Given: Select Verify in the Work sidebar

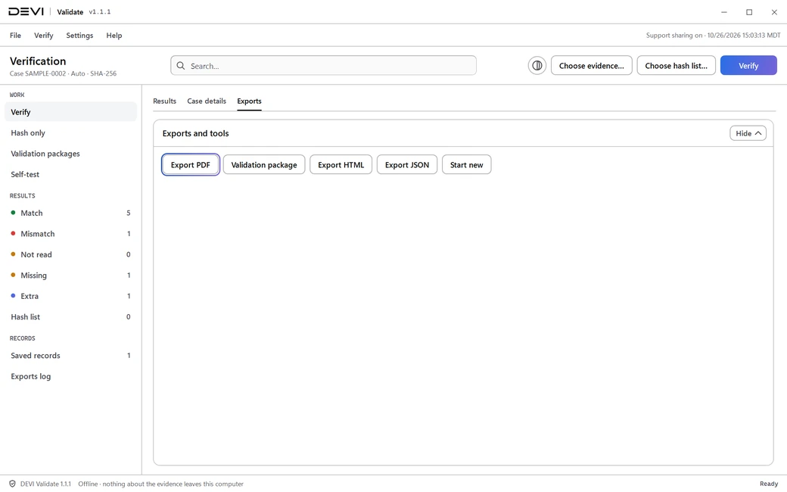Looking at the screenshot, I should coord(71,112).
